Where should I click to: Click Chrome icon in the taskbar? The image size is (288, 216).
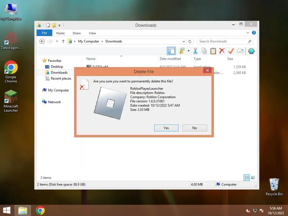pyautogui.click(x=40, y=210)
